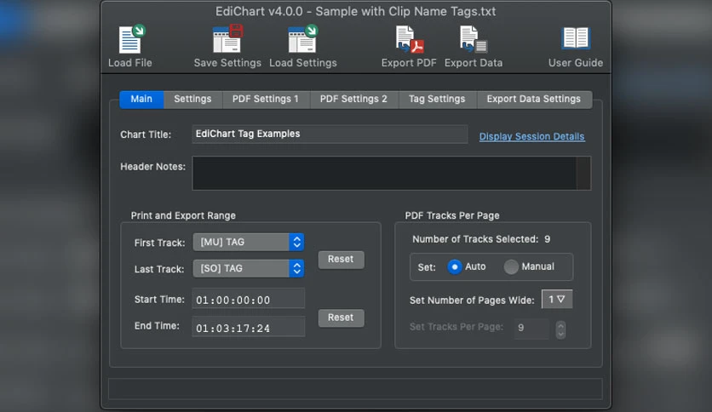
Task: Click the Start Time field
Action: tap(249, 300)
